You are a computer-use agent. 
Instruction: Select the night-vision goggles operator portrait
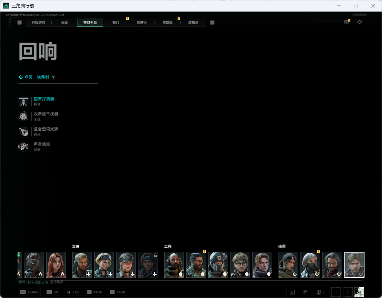pyautogui.click(x=34, y=265)
